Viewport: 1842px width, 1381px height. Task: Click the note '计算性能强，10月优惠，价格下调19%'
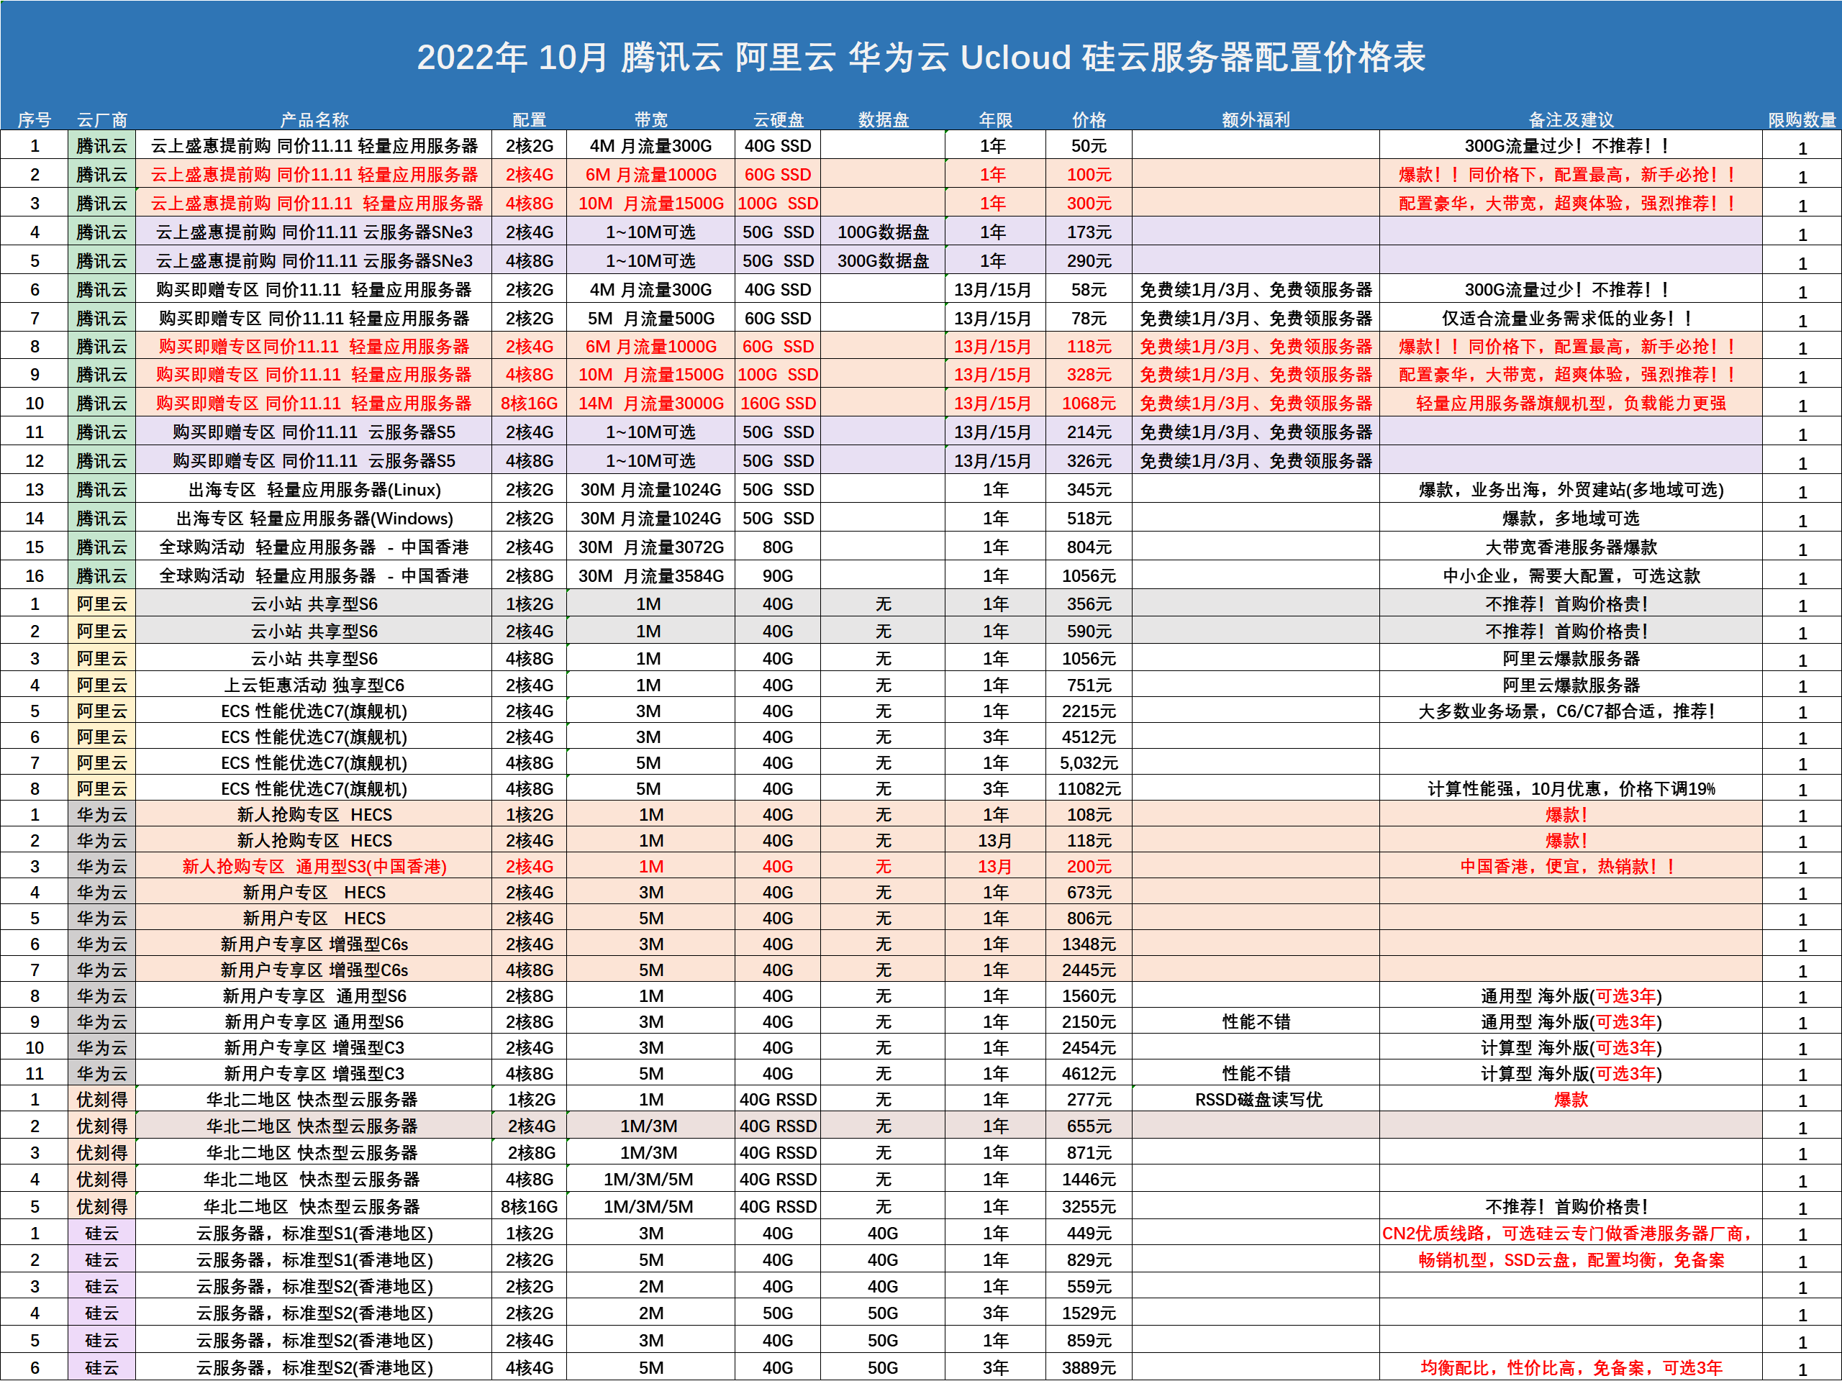pos(1571,789)
